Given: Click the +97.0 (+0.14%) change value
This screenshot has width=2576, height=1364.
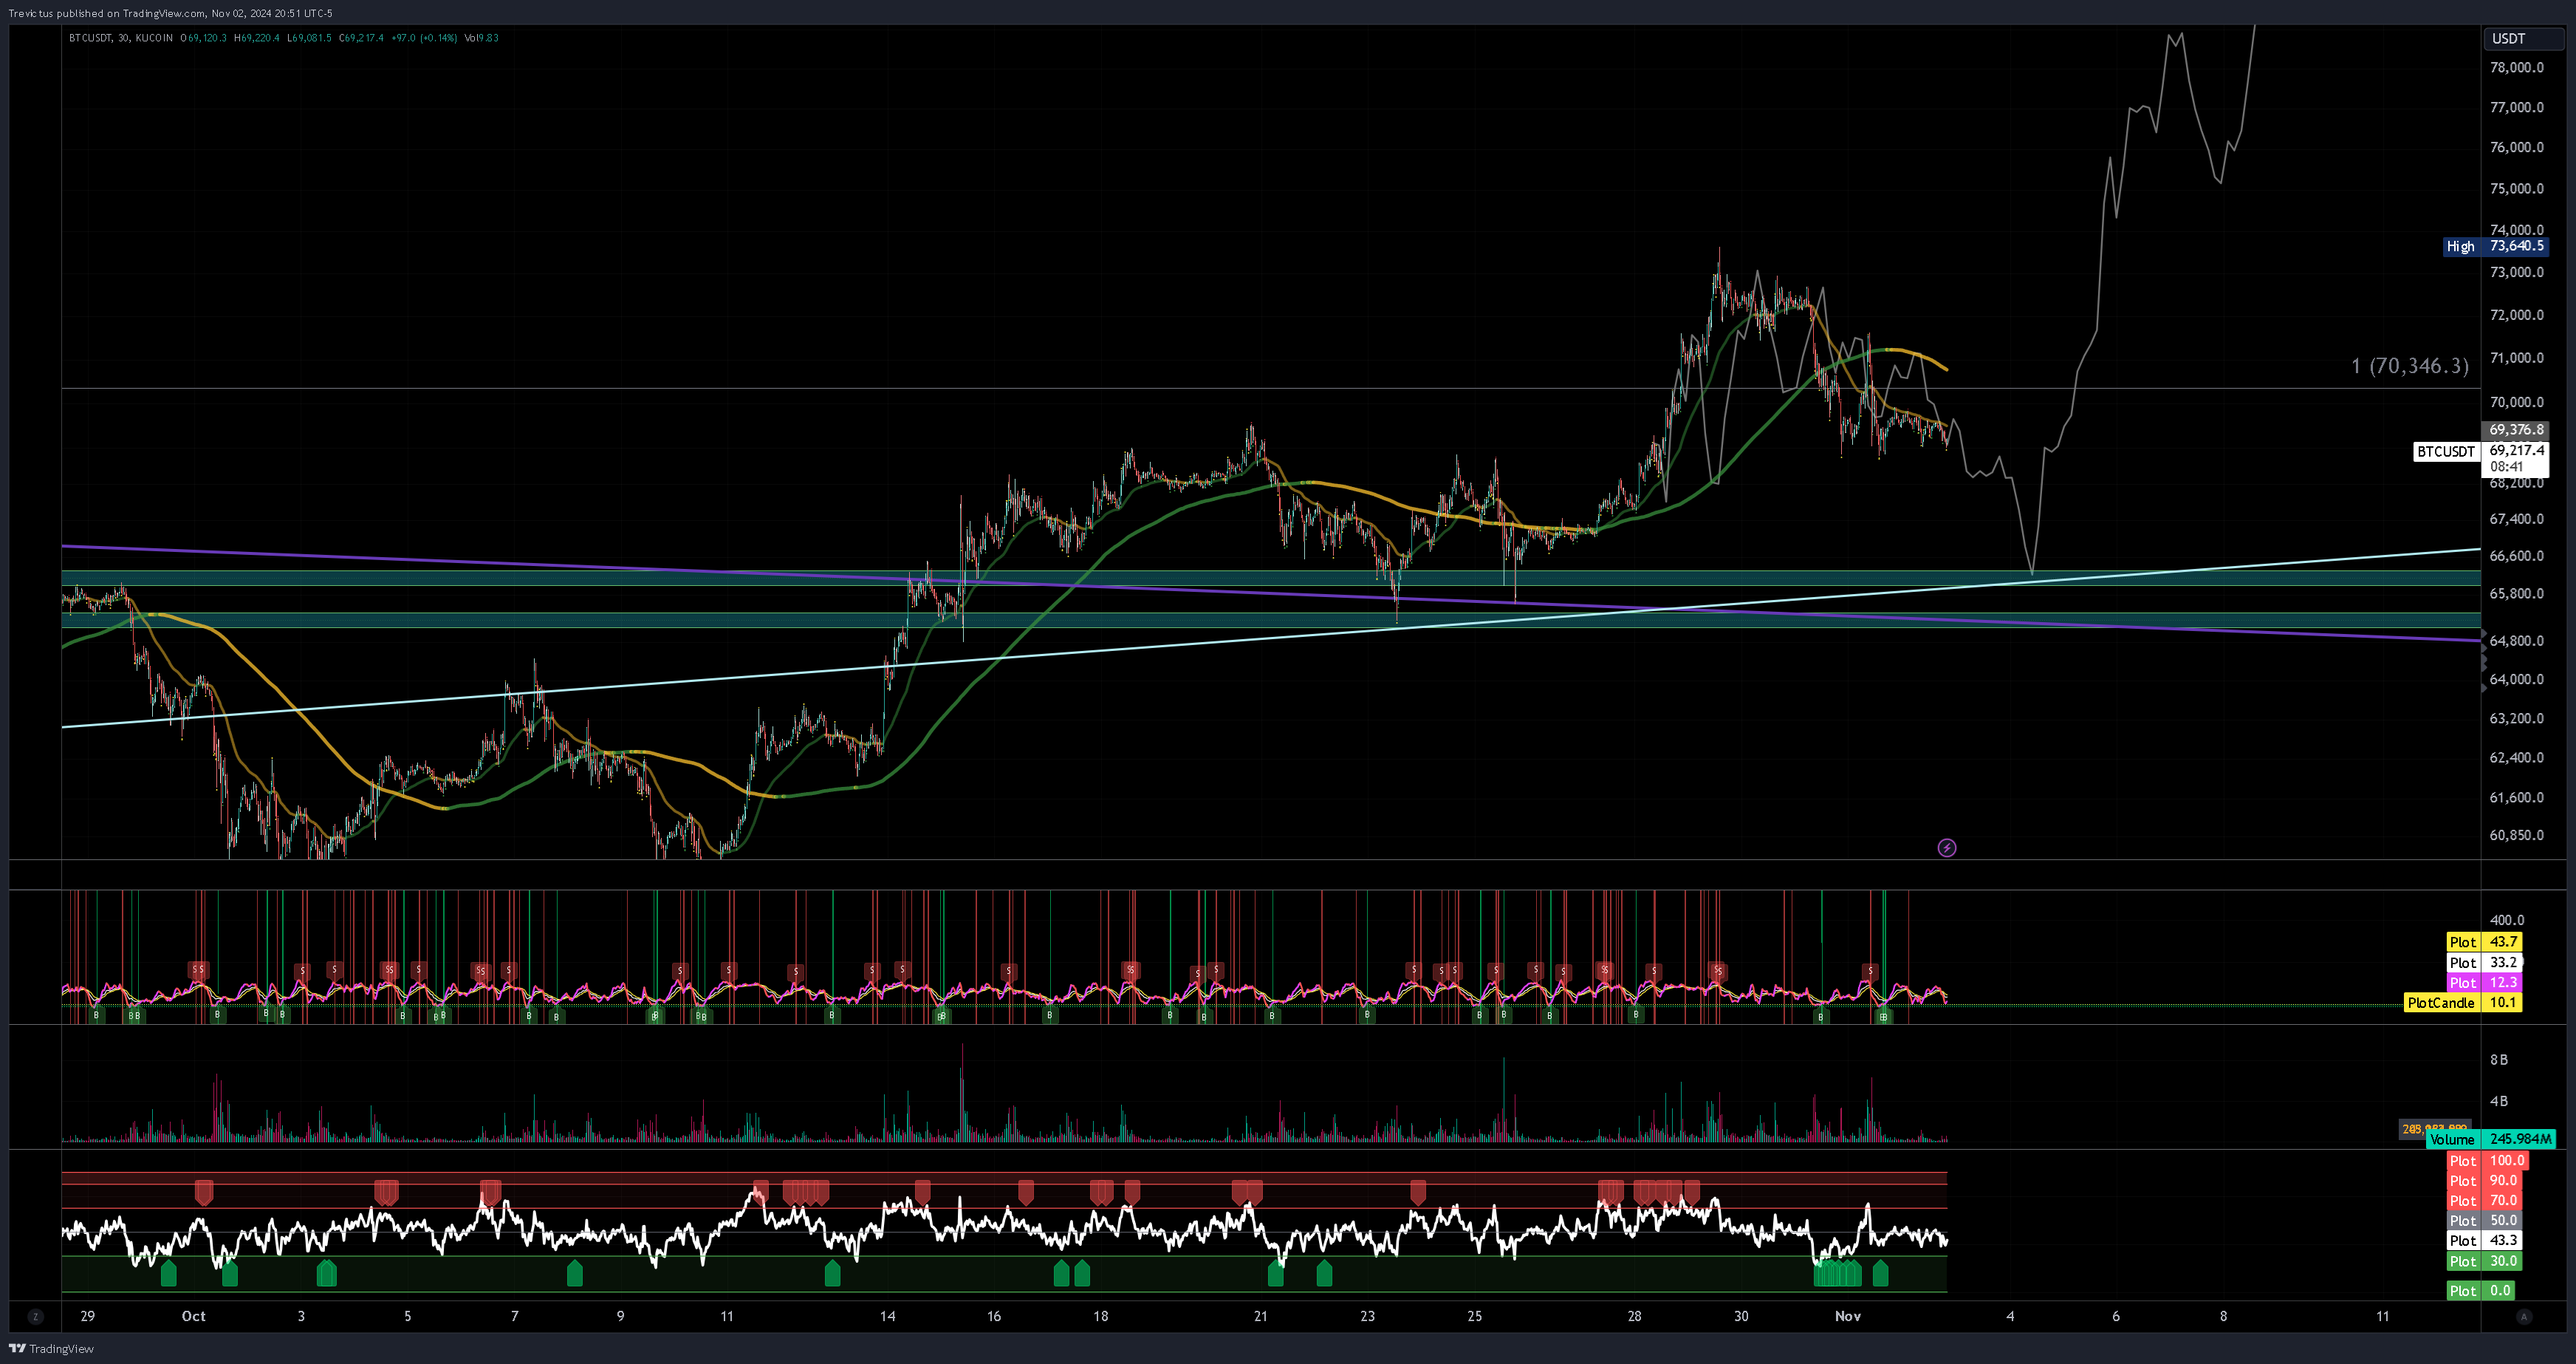Looking at the screenshot, I should tap(424, 38).
